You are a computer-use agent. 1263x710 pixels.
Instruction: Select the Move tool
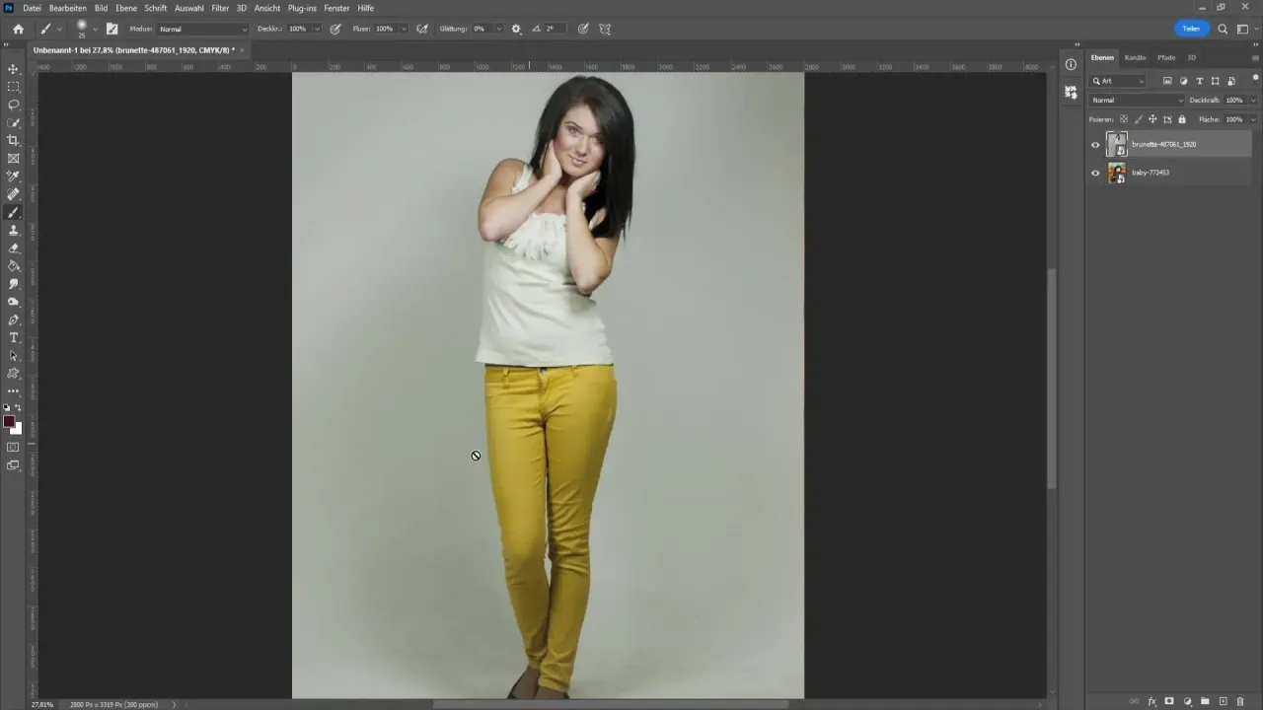click(14, 69)
